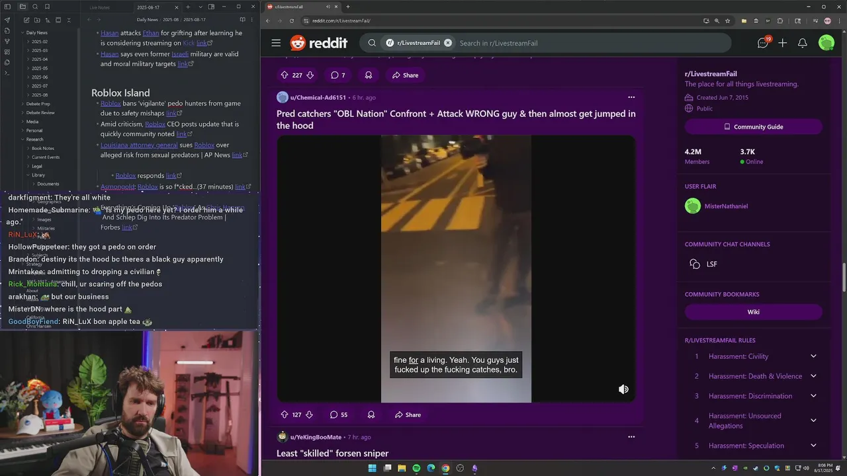Mute the r/LivestreamFail browser tab audio
The height and width of the screenshot is (476, 847).
tap(328, 7)
